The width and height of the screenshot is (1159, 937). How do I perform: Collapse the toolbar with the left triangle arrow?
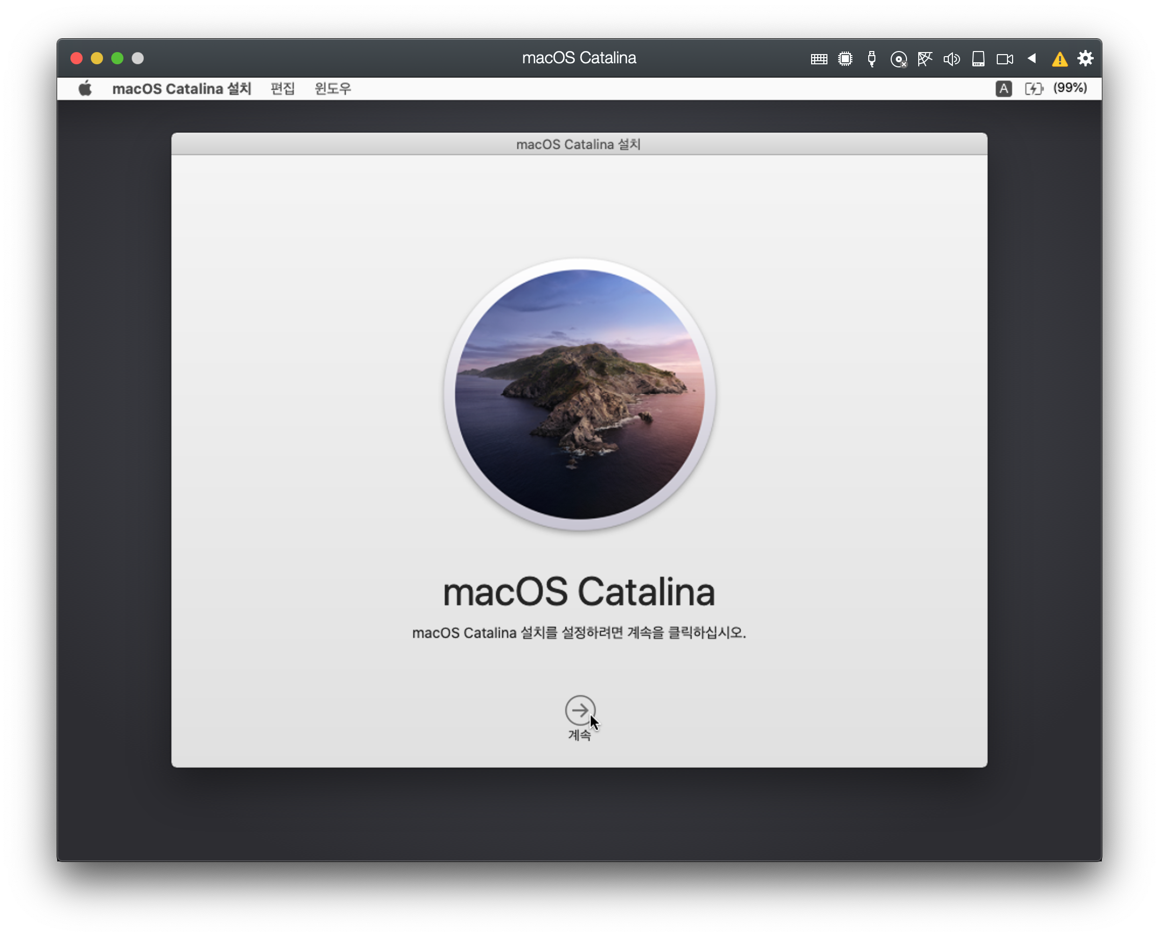coord(1031,58)
